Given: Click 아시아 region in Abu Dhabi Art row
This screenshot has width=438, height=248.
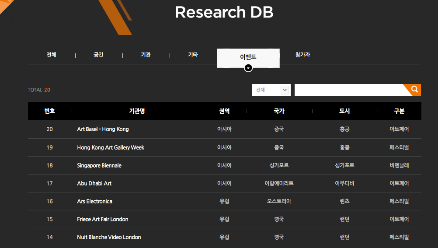Looking at the screenshot, I should [225, 183].
